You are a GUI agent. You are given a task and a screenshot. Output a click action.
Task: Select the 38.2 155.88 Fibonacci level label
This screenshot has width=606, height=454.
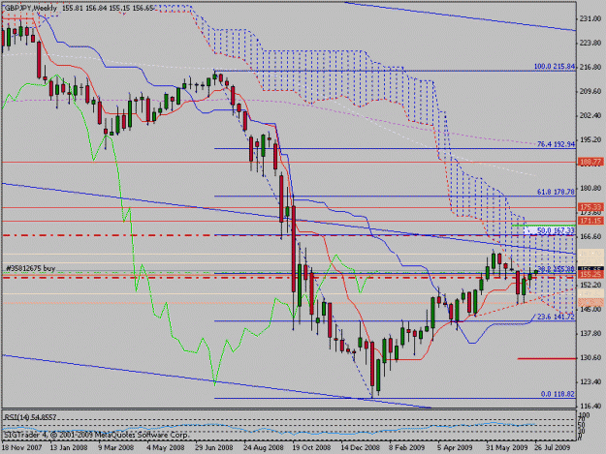point(557,269)
